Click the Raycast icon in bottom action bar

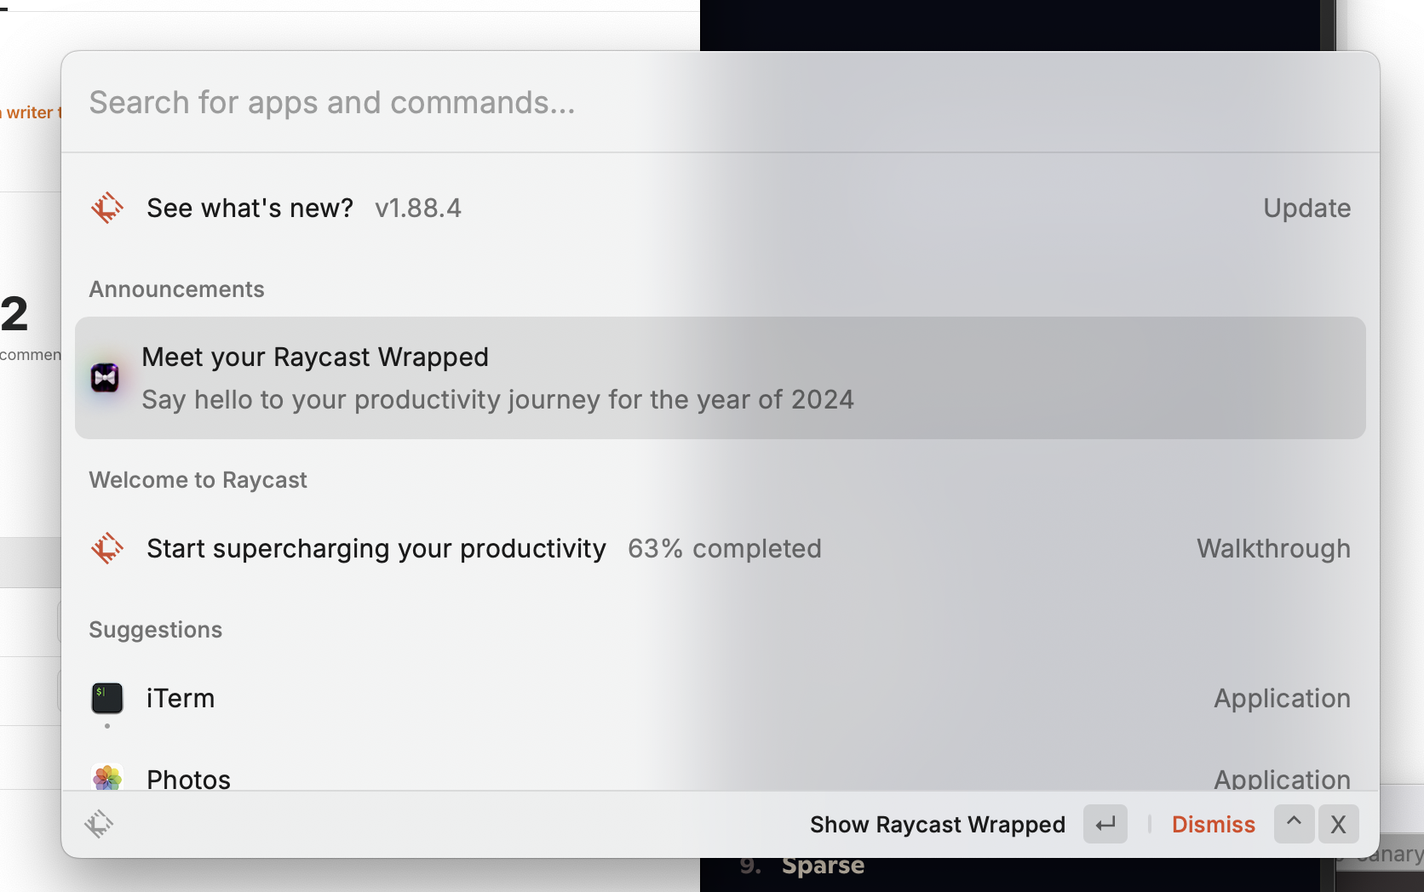coord(99,824)
